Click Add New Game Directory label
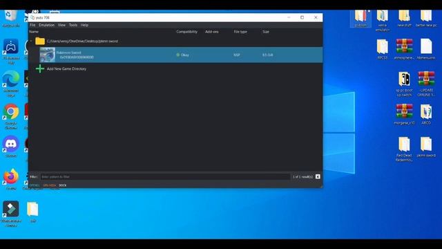 [x=66, y=69]
